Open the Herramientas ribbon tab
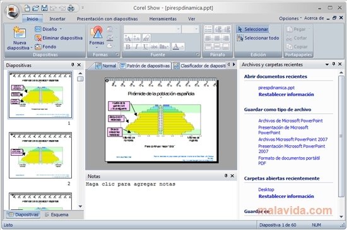Screen dimensions: 347x230 click(163, 19)
